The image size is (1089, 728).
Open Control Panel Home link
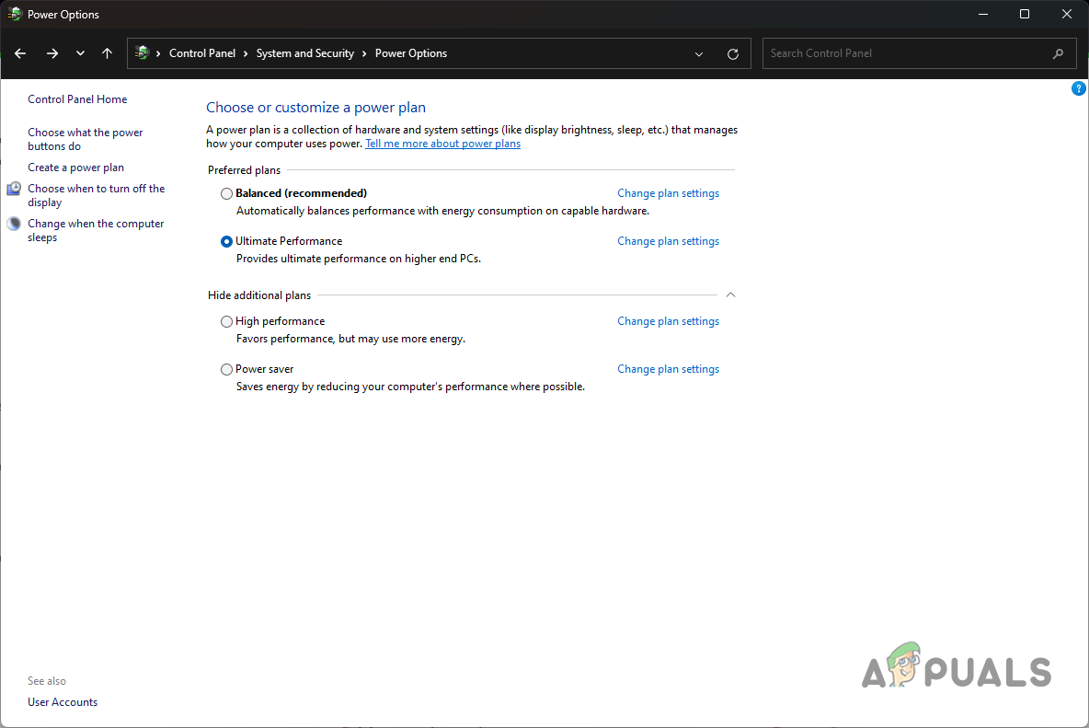pyautogui.click(x=77, y=99)
